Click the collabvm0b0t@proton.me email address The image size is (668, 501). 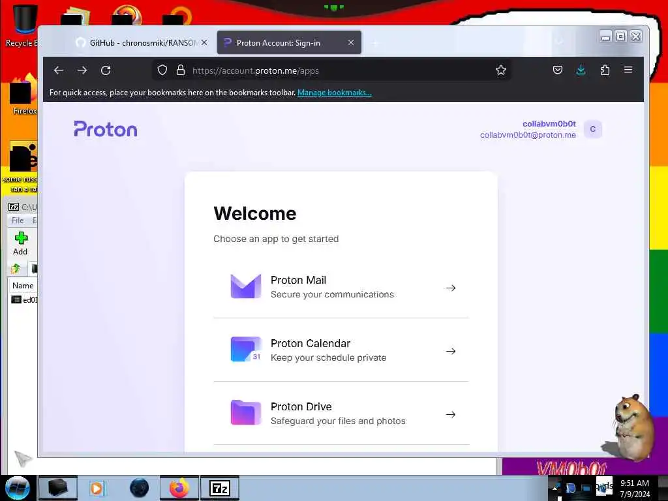coord(528,135)
